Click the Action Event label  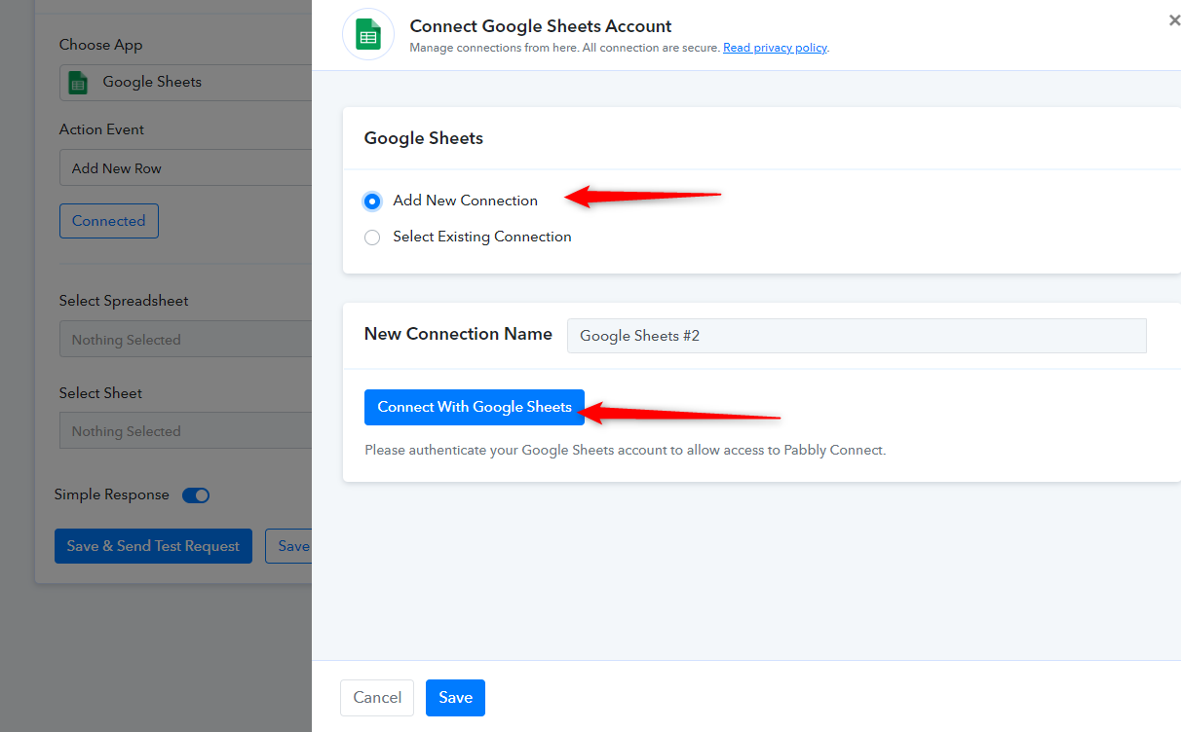pyautogui.click(x=101, y=129)
